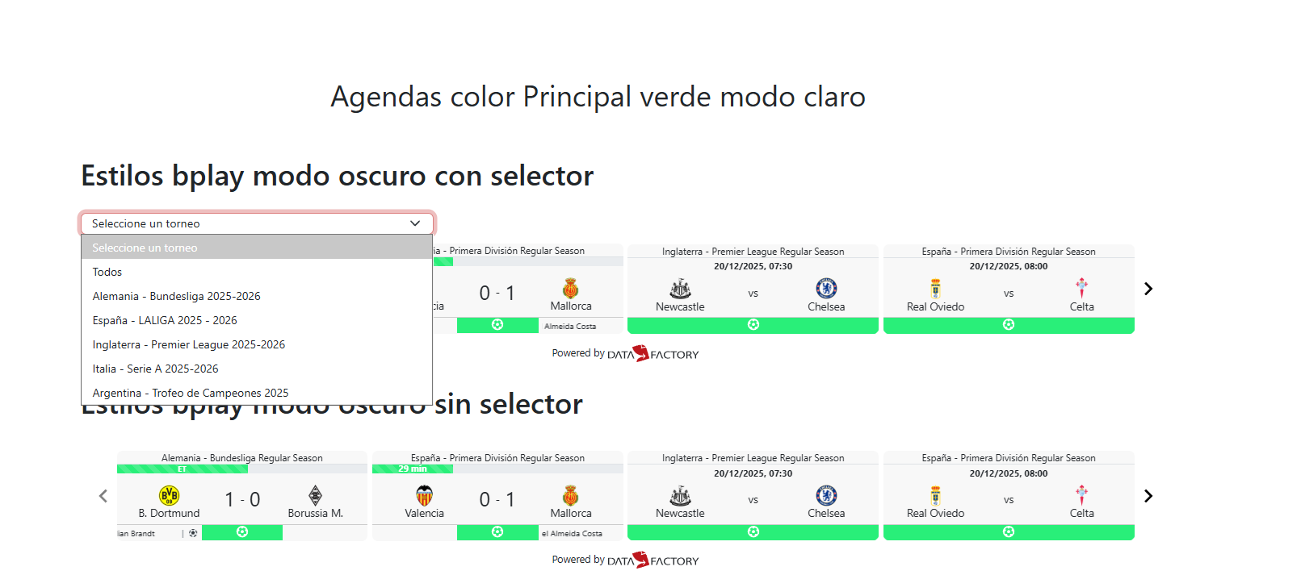The image size is (1305, 575).
Task: Click Real Oviedo crest in upper carousel
Action: coord(935,288)
